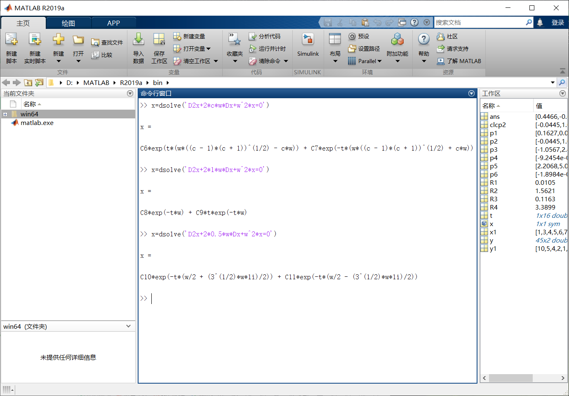Click the 登录 sign-in link
The height and width of the screenshot is (396, 569).
558,22
